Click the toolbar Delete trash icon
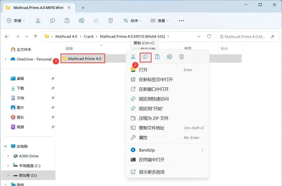Screen dimensions: 282x186 110,21
